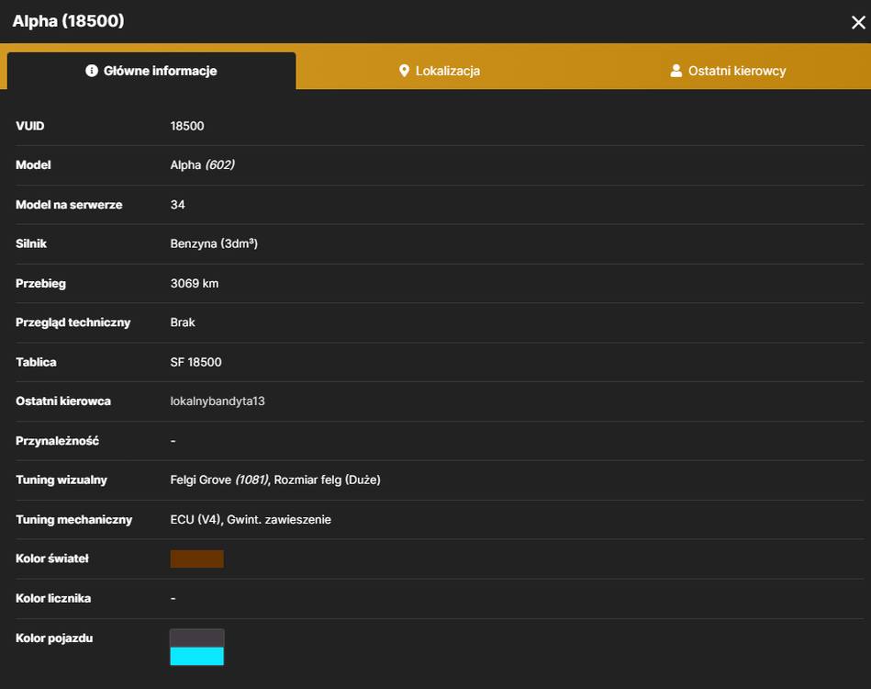
Task: Click the map pin icon on Lokalizacja
Action: [404, 71]
